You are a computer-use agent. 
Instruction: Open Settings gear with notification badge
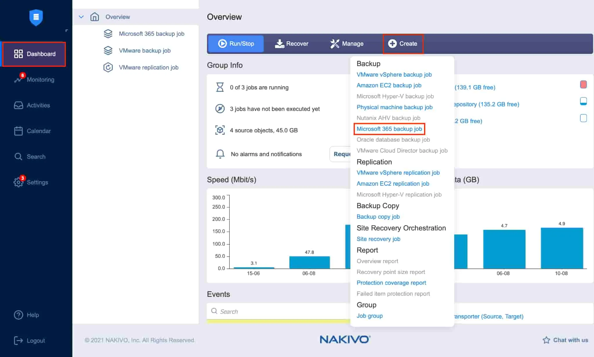pos(18,182)
